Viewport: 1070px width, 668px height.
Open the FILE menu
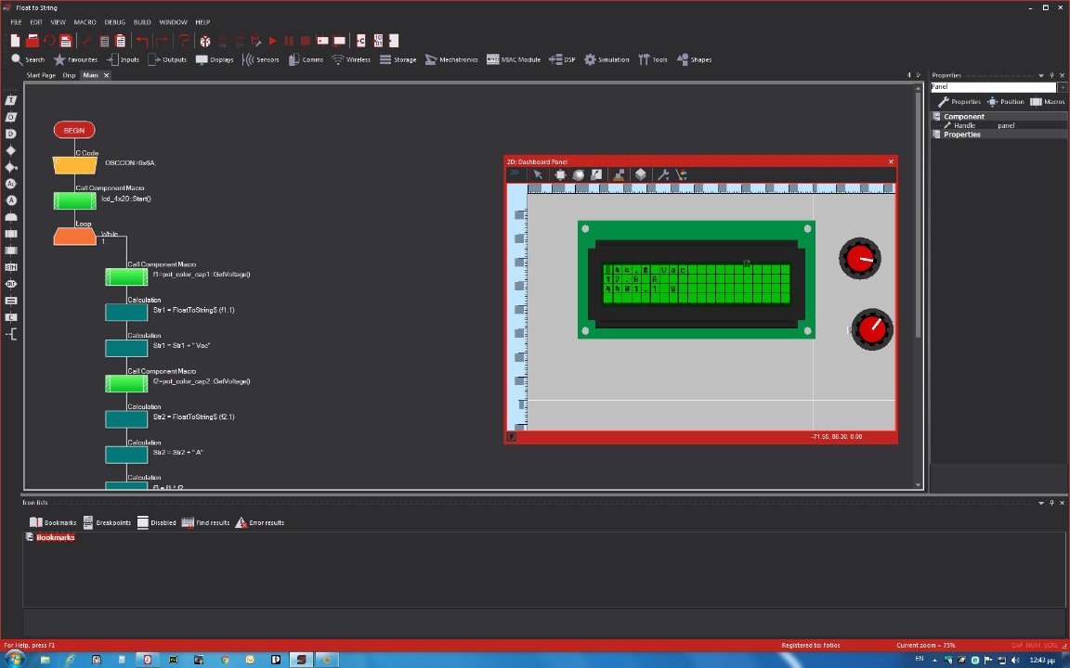point(17,22)
